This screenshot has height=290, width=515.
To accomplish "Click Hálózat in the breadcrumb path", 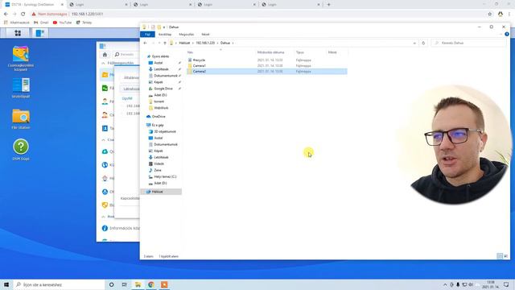I will click(x=184, y=43).
